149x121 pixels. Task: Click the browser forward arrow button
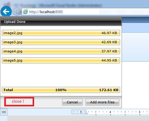point(17,12)
